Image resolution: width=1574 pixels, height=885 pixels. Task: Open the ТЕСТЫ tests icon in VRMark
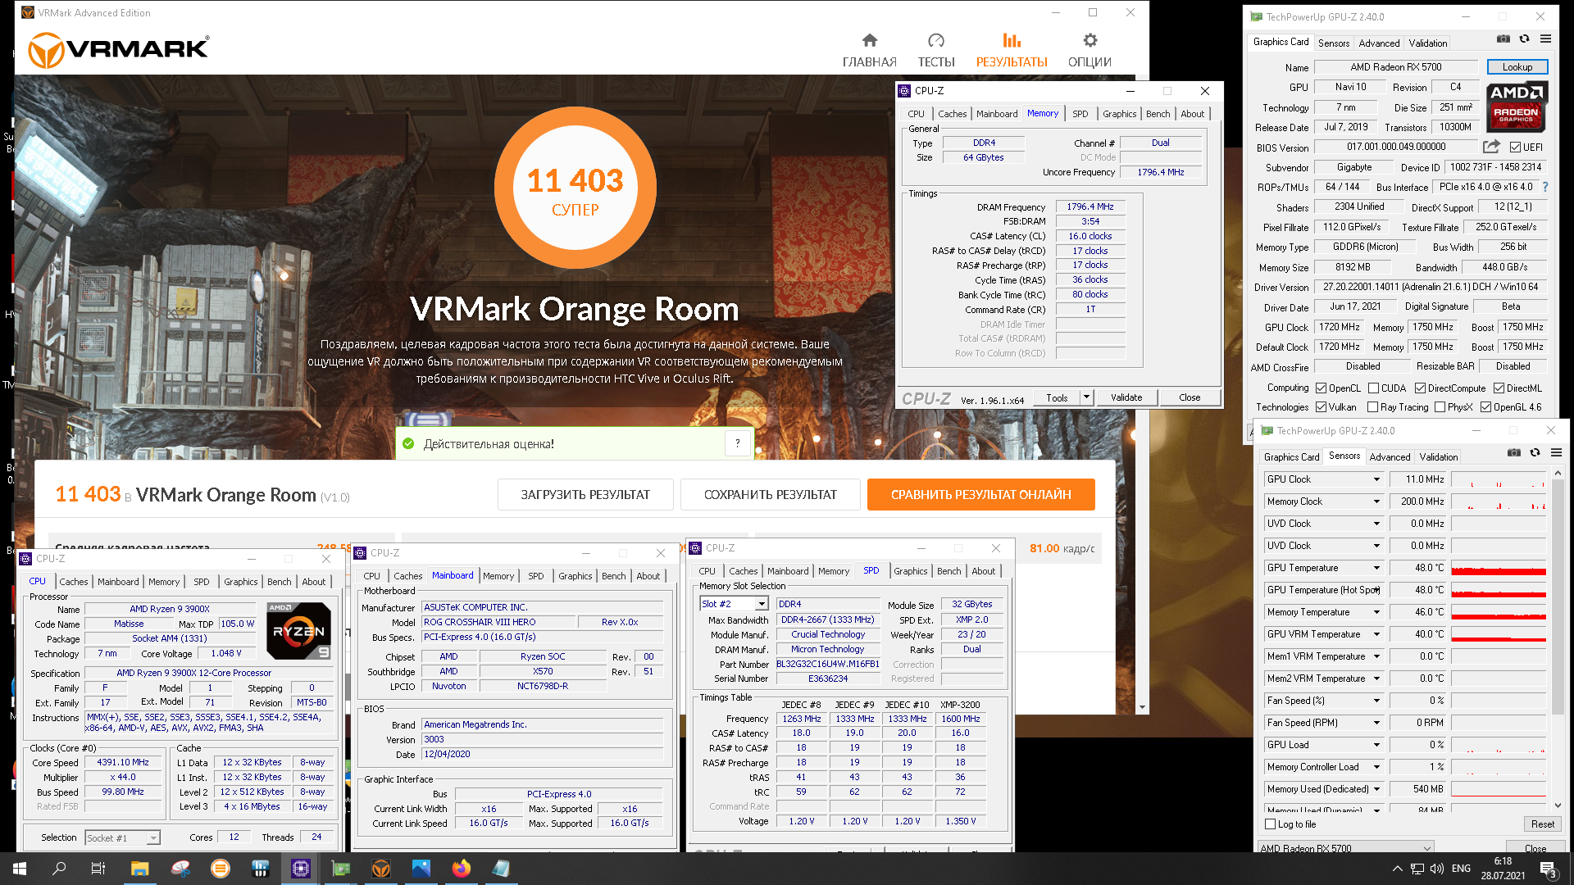pyautogui.click(x=936, y=40)
